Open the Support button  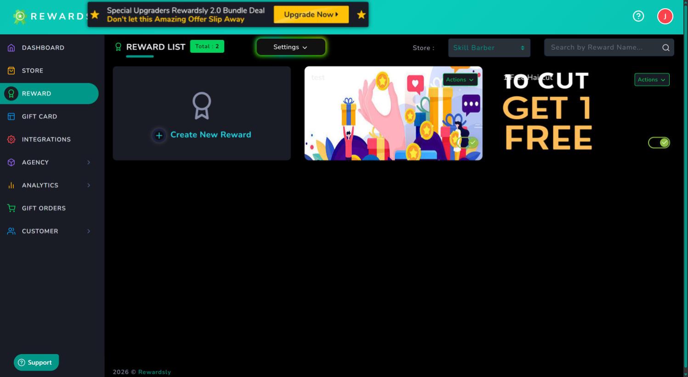pos(36,362)
